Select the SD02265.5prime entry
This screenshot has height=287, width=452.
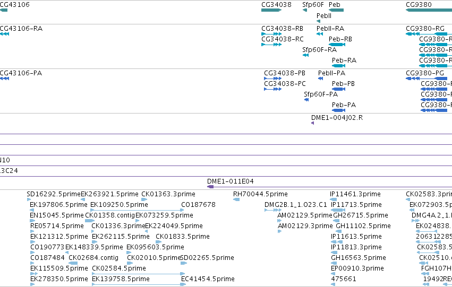coord(207,258)
